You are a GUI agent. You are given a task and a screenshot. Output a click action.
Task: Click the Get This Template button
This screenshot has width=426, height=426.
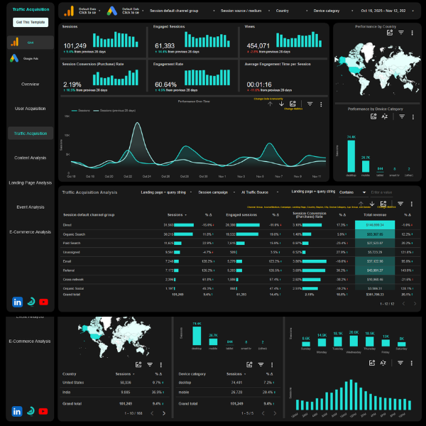pos(31,22)
